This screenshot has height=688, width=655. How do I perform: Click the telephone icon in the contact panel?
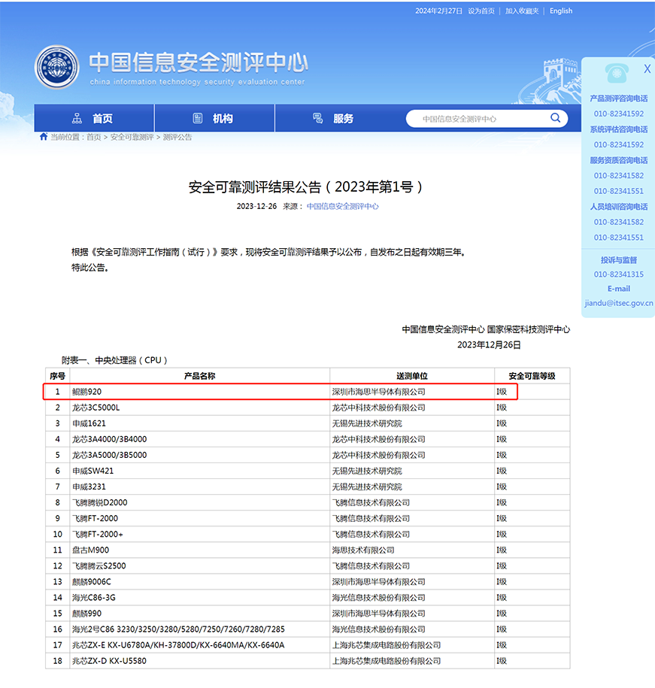point(617,73)
